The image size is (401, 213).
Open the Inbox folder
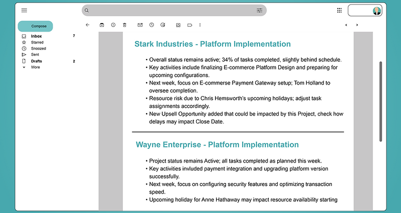pos(36,36)
